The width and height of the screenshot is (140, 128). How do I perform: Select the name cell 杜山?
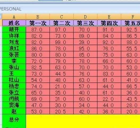(x=14, y=79)
